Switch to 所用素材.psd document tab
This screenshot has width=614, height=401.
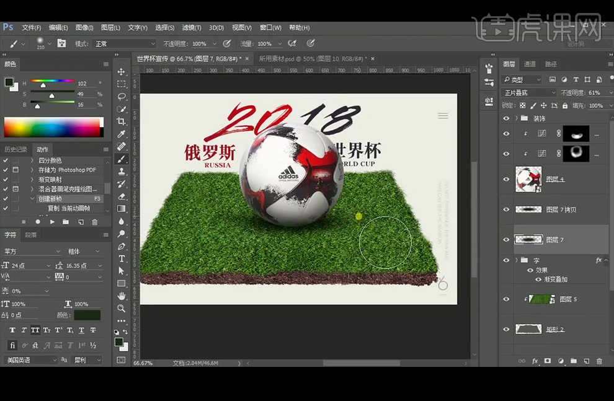click(x=312, y=59)
